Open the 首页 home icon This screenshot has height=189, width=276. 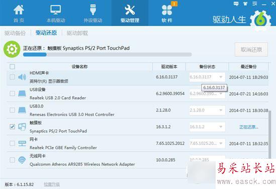click(19, 10)
